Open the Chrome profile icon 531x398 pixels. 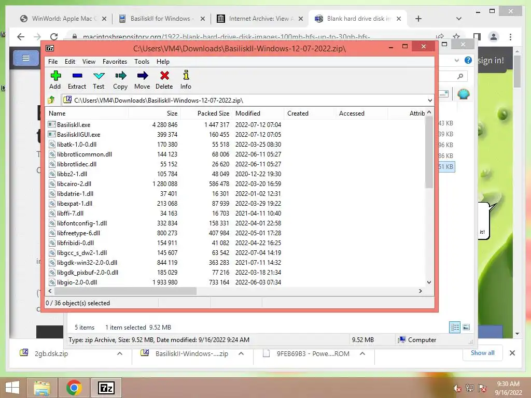click(x=494, y=37)
